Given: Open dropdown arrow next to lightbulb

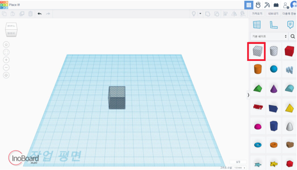Looking at the screenshot, I should tap(200, 14).
